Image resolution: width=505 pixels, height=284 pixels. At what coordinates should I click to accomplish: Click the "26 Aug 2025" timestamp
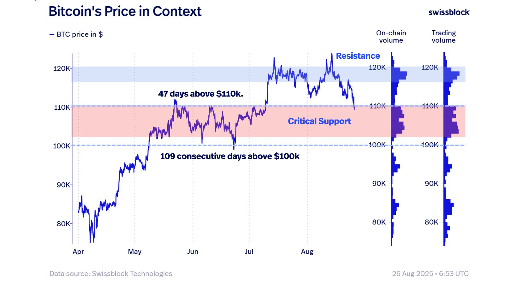coord(413,274)
